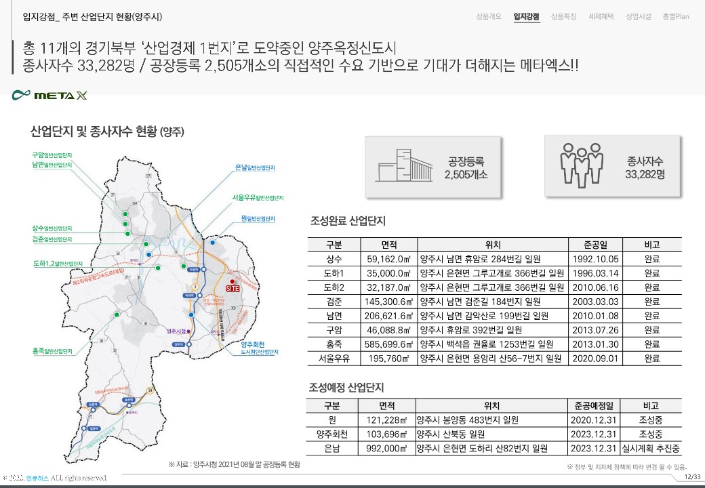Go to the 세제혜택 tab
This screenshot has width=705, height=488.
click(x=601, y=16)
